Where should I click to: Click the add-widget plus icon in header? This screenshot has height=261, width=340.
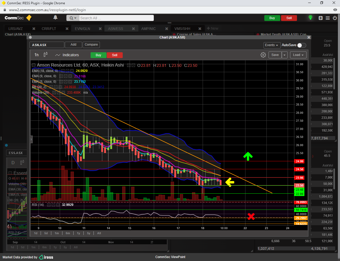[x=321, y=18]
